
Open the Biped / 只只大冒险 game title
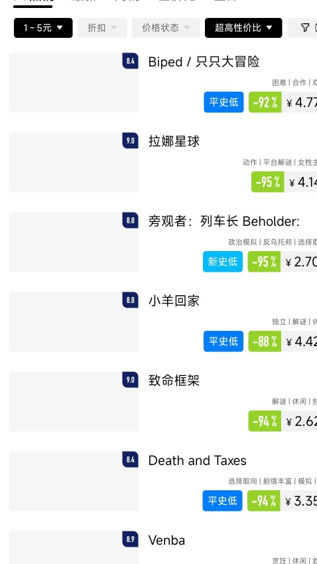pos(204,62)
